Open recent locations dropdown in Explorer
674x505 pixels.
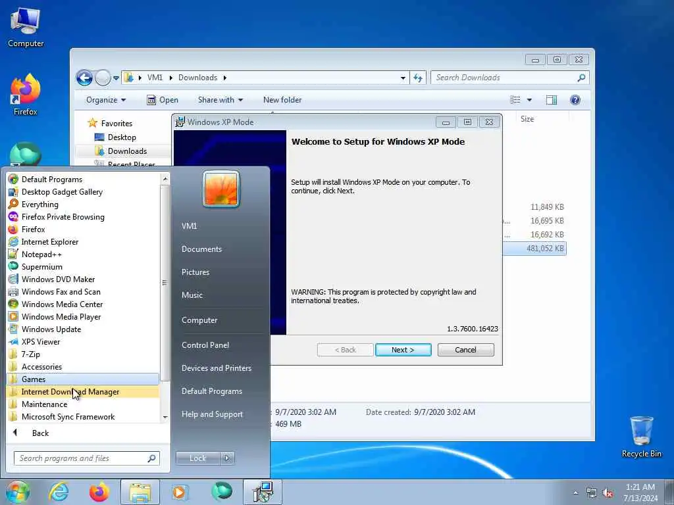click(x=116, y=78)
